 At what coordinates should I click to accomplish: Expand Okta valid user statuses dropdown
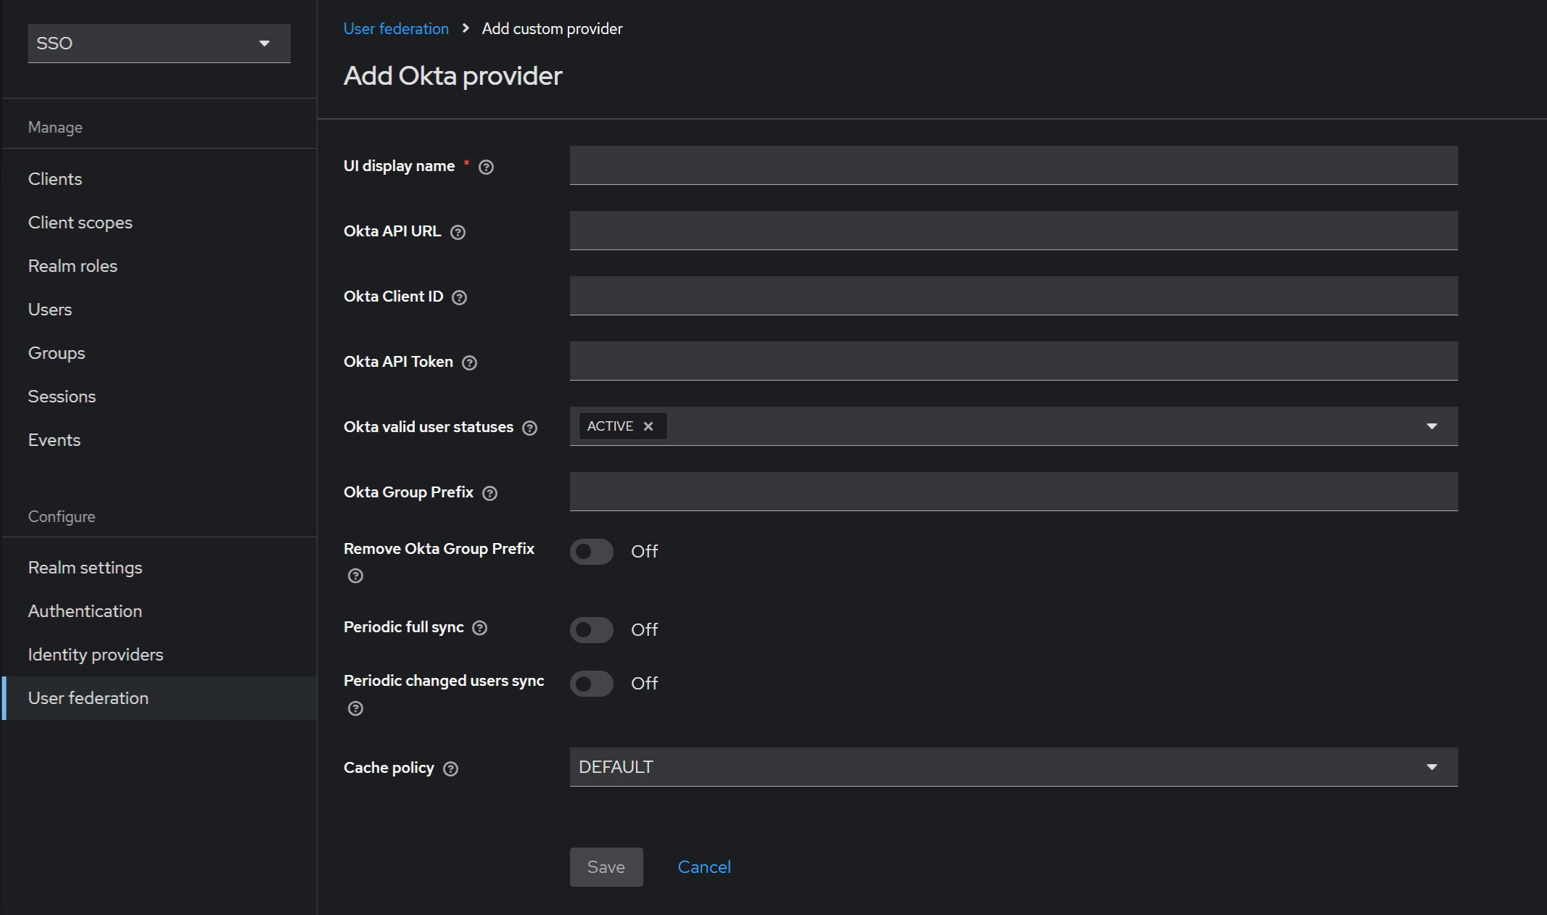click(x=1431, y=427)
